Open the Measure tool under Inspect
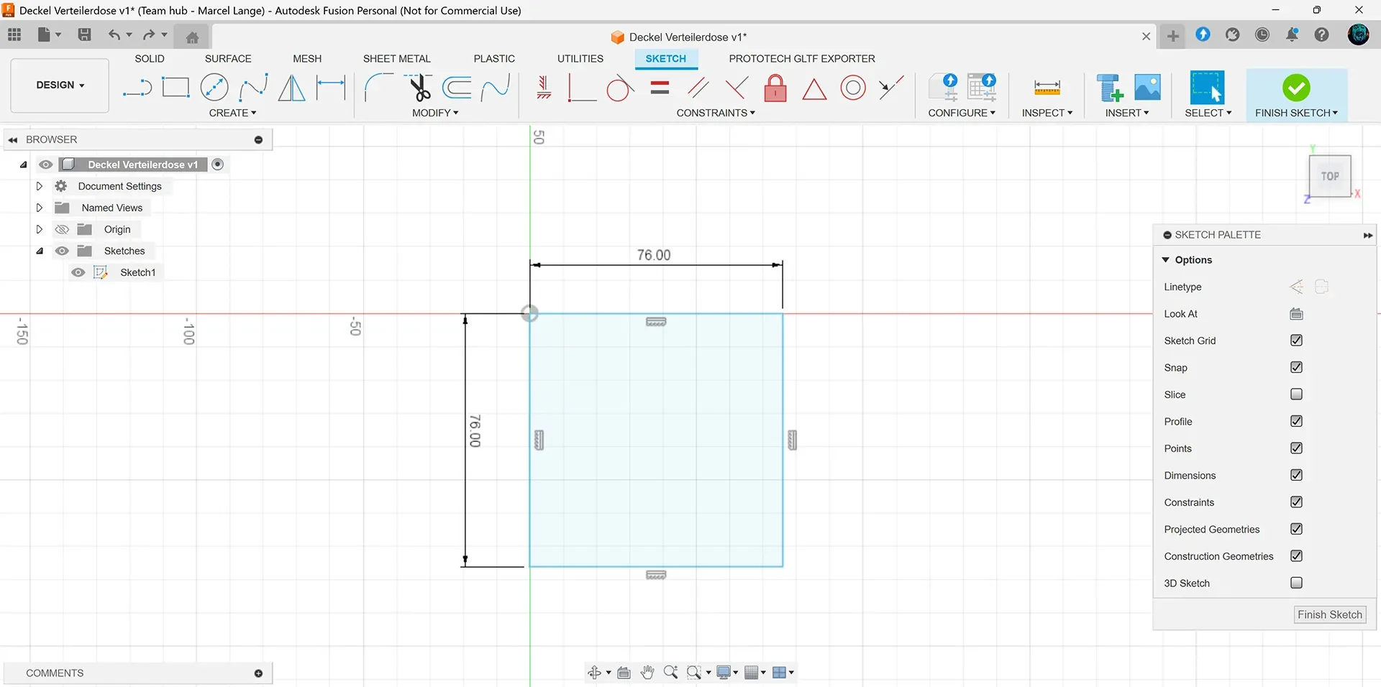The width and height of the screenshot is (1381, 687). [1047, 88]
